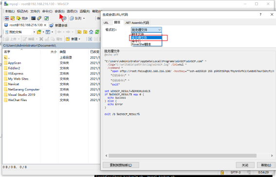Click the greyed-out 属性 properties button
276x177 pixels.
(56, 39)
